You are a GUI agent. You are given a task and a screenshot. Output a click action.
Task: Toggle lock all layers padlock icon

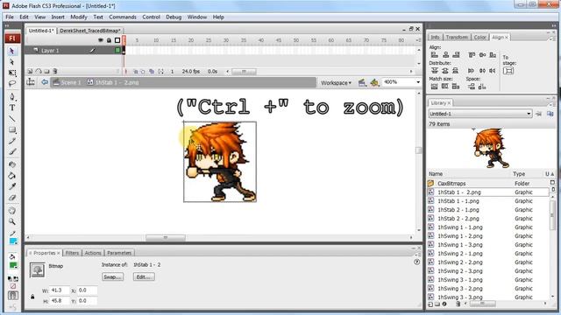click(109, 40)
